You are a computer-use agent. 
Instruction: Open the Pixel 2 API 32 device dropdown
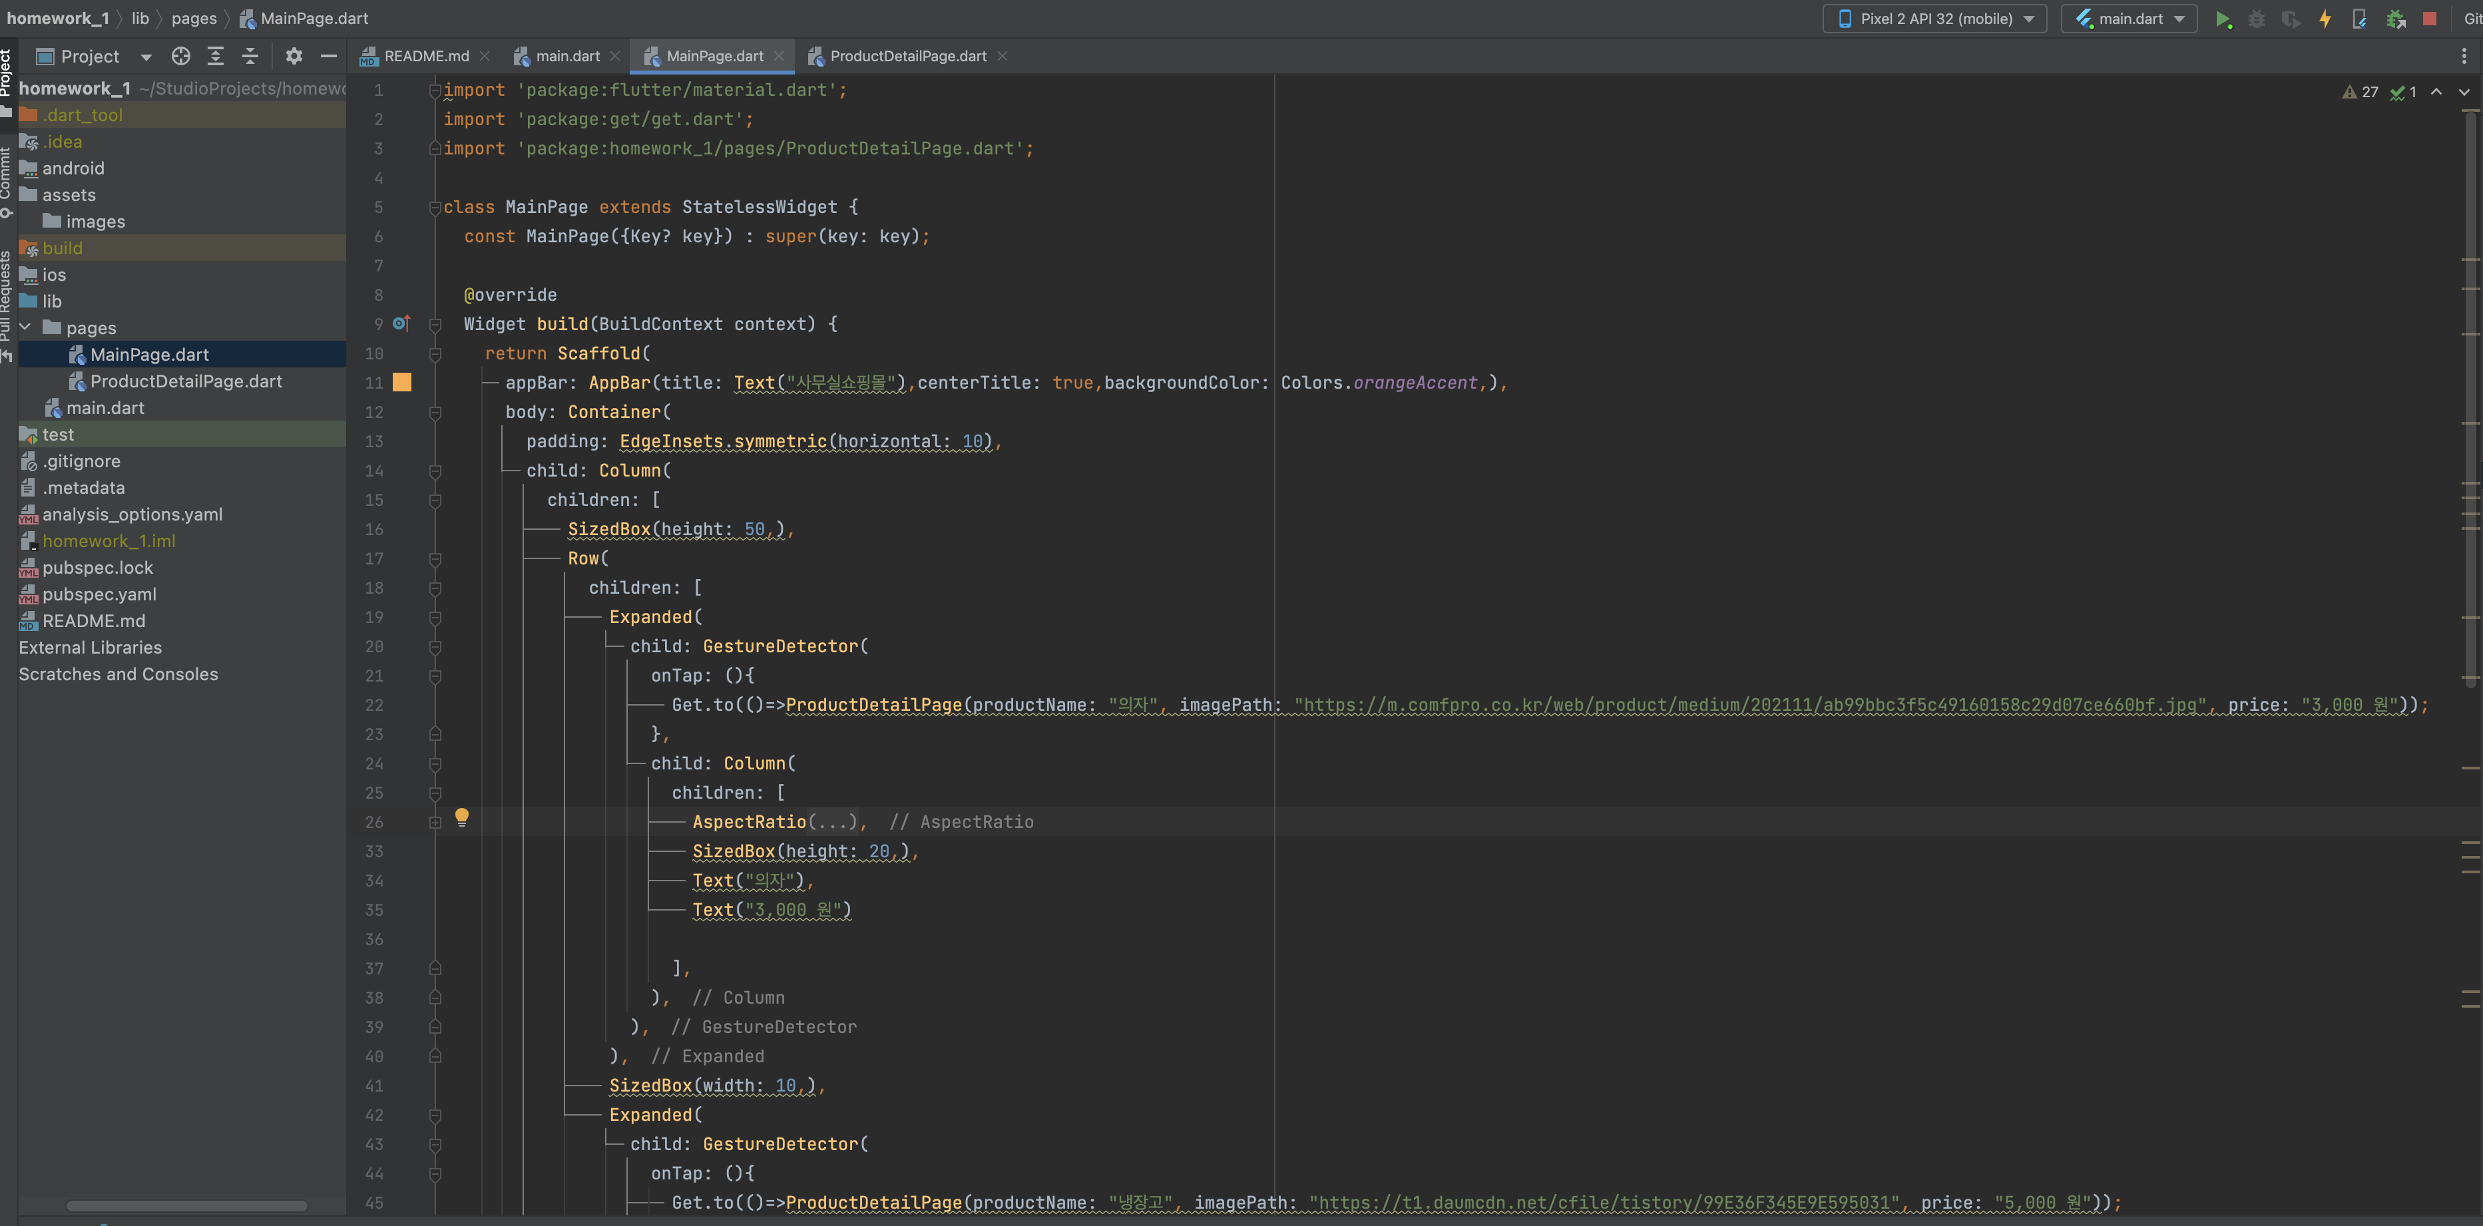[x=1934, y=19]
